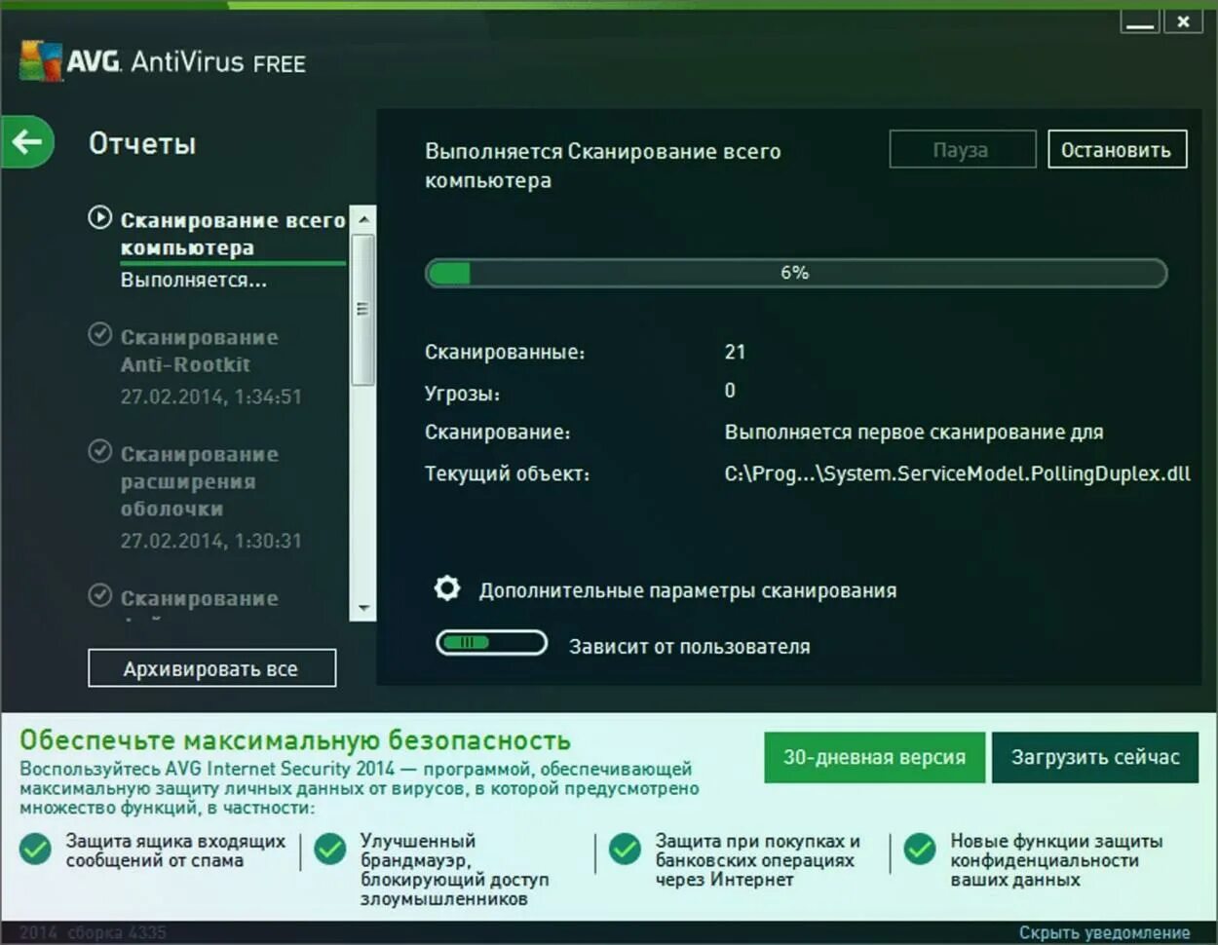The width and height of the screenshot is (1218, 945).
Task: Minimize the AVG window
Action: point(1139,21)
